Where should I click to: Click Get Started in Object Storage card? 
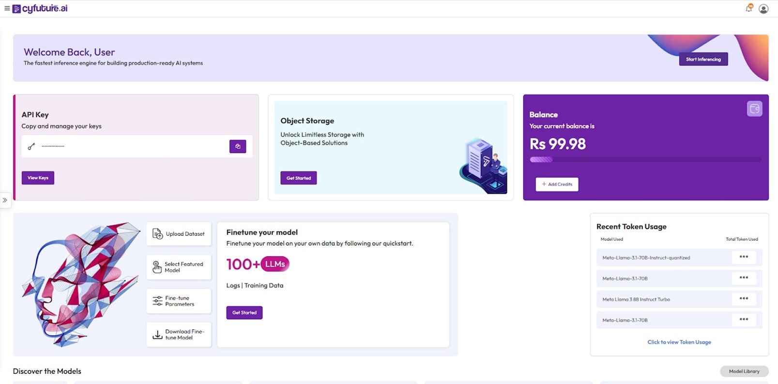click(x=298, y=178)
